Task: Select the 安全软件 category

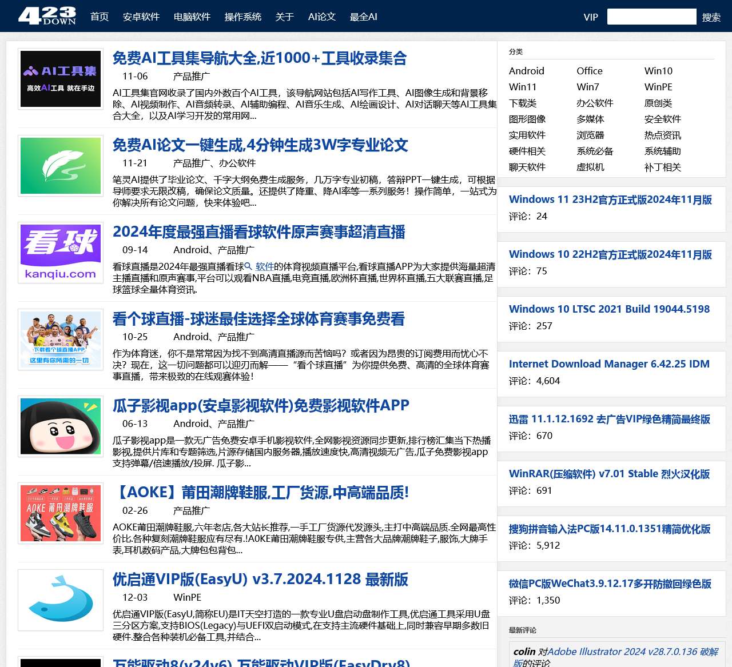Action: tap(663, 119)
